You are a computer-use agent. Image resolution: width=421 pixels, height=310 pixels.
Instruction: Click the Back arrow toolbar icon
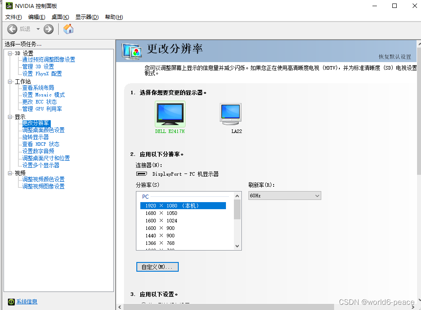12,29
